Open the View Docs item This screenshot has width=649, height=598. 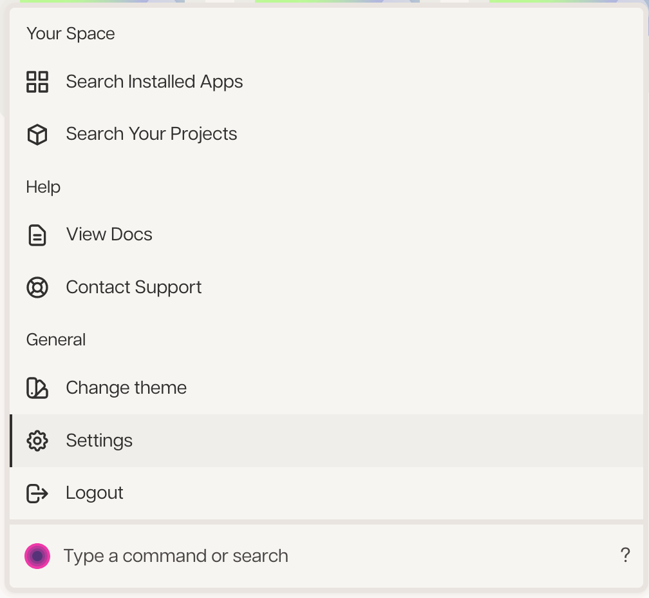[x=326, y=235]
